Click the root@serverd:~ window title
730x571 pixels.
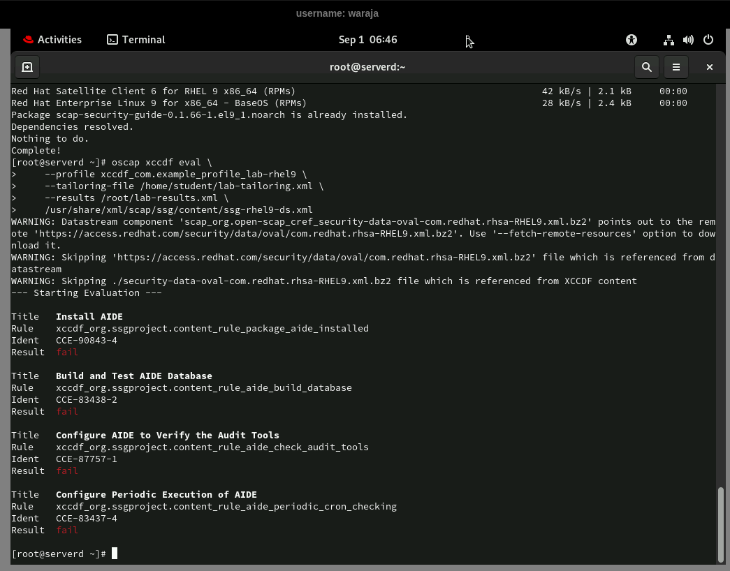367,67
